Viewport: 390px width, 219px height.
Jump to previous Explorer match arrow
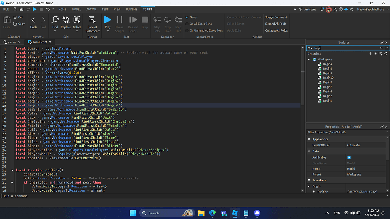coord(376,54)
